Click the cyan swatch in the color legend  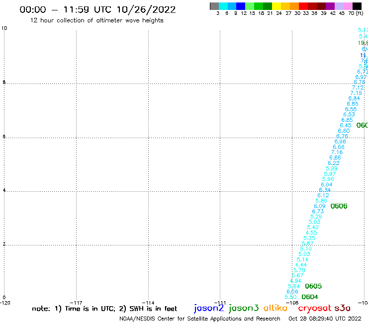click(x=223, y=6)
